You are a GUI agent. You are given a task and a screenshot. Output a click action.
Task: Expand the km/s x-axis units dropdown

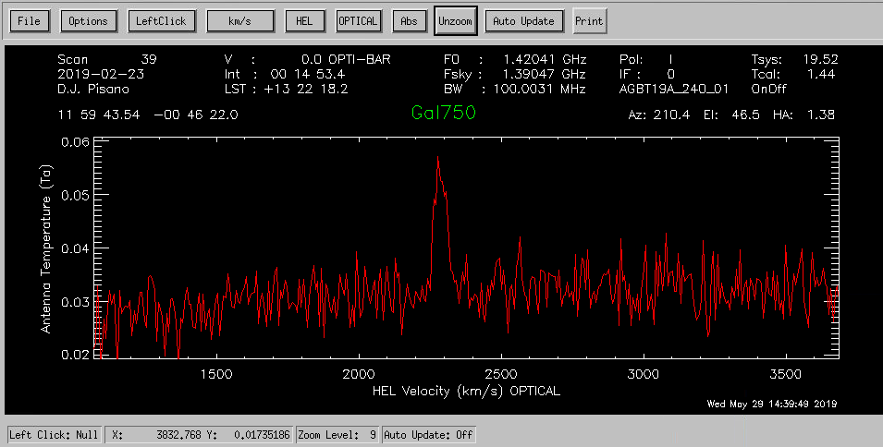(239, 21)
